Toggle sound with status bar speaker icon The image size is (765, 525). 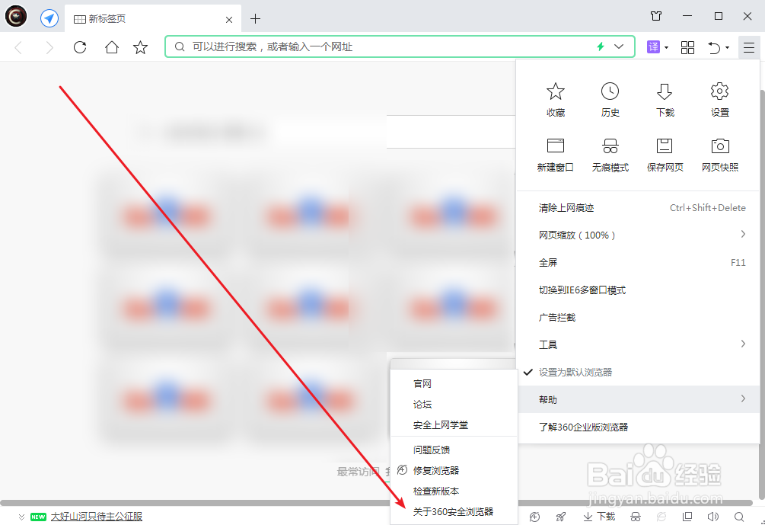713,517
